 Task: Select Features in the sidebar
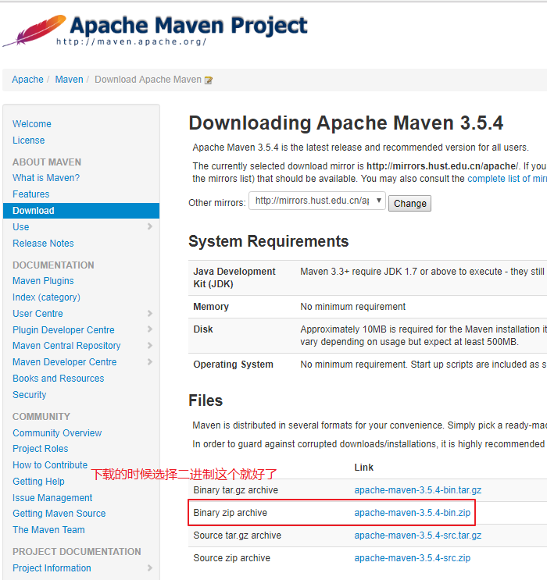coord(30,194)
